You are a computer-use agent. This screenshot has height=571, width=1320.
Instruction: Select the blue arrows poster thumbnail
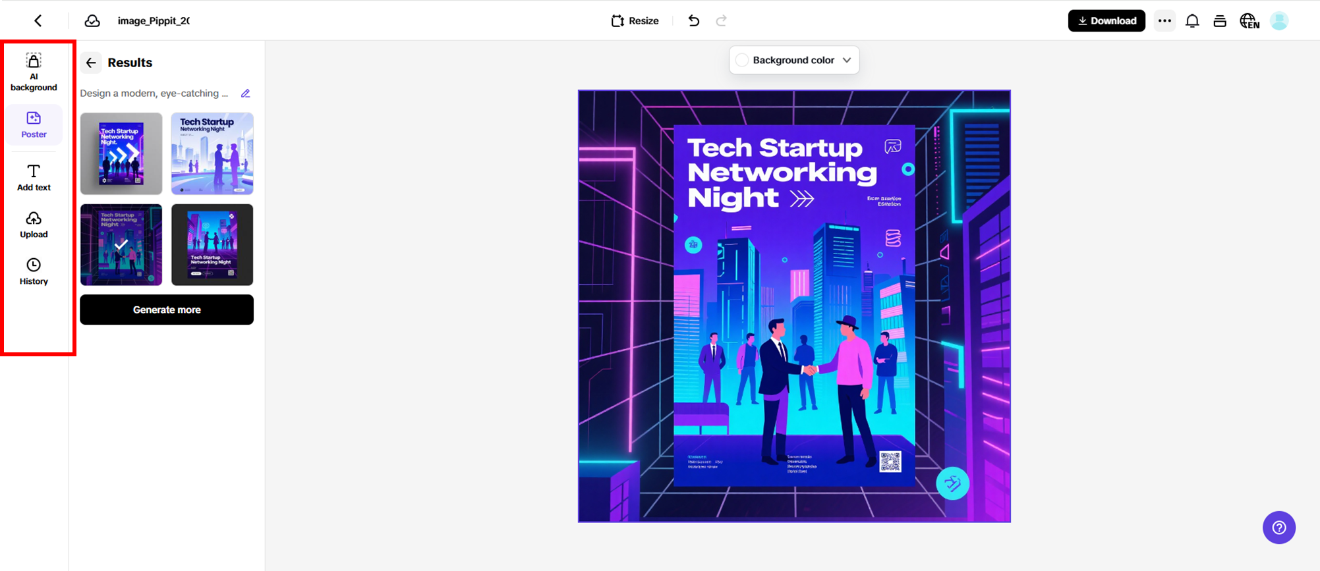click(121, 153)
